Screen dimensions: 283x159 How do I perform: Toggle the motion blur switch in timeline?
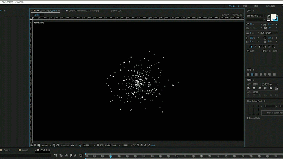tap(75, 155)
